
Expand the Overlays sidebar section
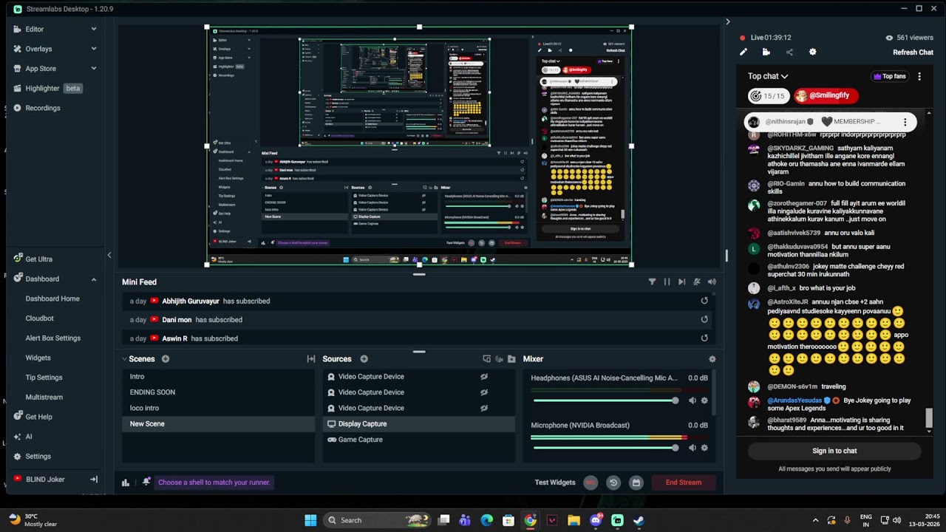94,49
